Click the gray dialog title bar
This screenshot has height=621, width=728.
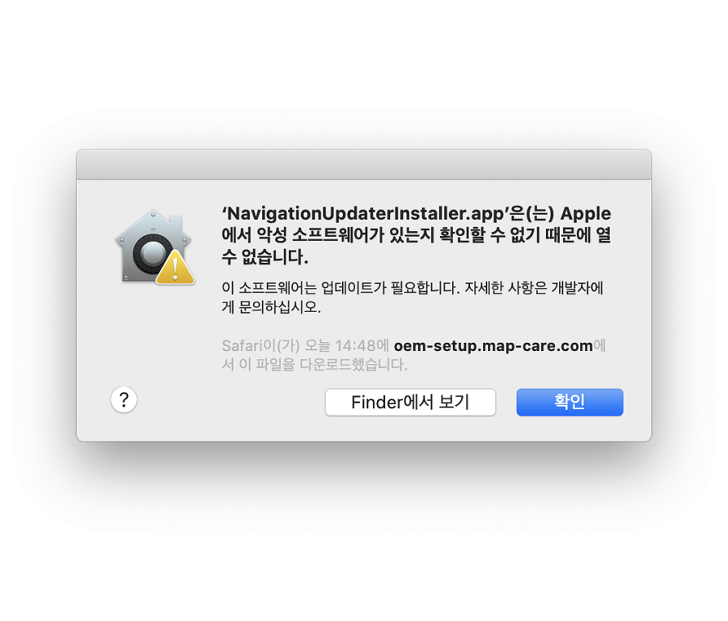pos(364,164)
